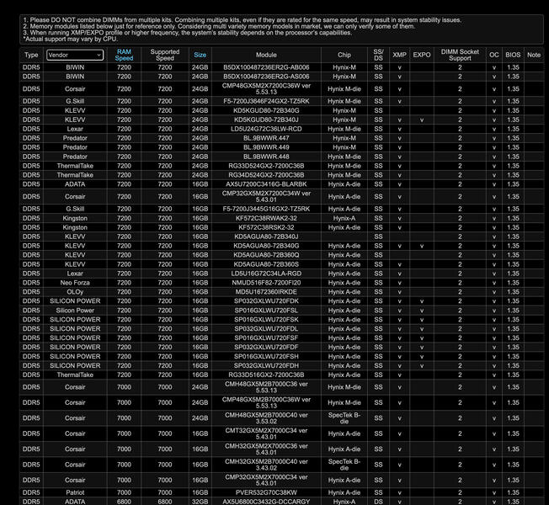Select module SP016GXLWU720FSH
Viewport: 549px width, 505px height.
(x=266, y=356)
